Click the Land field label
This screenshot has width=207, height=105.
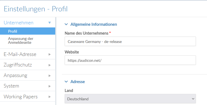click(69, 91)
